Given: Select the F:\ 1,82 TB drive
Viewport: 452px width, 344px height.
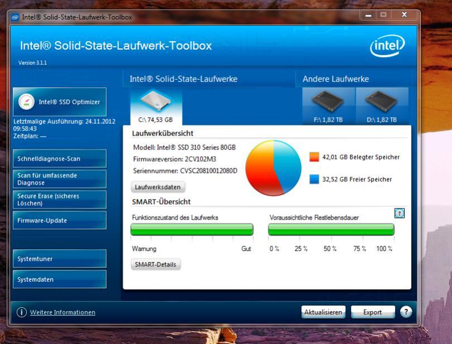Looking at the screenshot, I should [328, 106].
